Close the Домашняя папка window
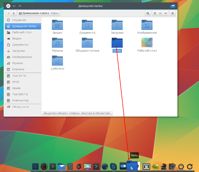199x172 pixels. (x=8, y=6)
